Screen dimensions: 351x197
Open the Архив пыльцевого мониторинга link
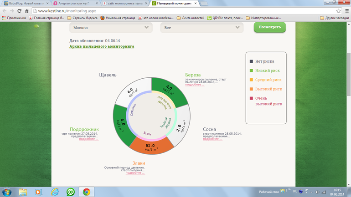tap(102, 46)
